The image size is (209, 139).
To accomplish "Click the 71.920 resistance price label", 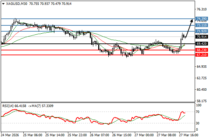I will 202,32.
